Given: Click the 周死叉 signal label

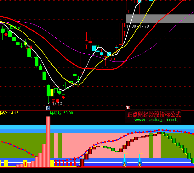Looking at the screenshot, I should click(15, 28).
